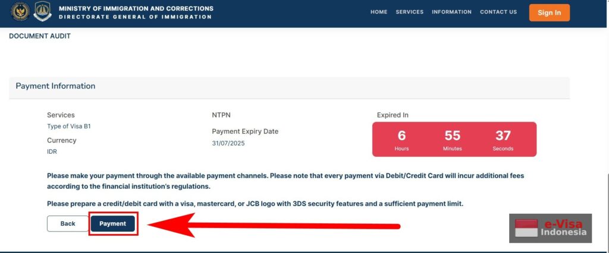Open the SERVICES menu
Viewport: 609px width, 253px height.
click(x=409, y=12)
